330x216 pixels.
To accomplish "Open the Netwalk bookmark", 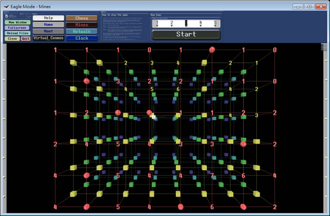I will click(81, 31).
